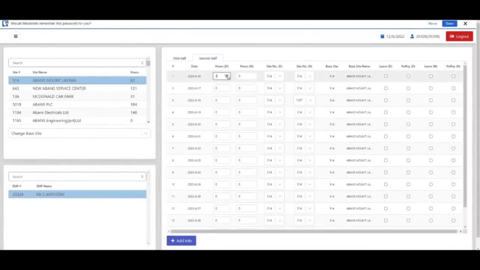The image size is (480, 270).
Task: Tick Leave (D) checkbox in row 10
Action: [x=386, y=184]
